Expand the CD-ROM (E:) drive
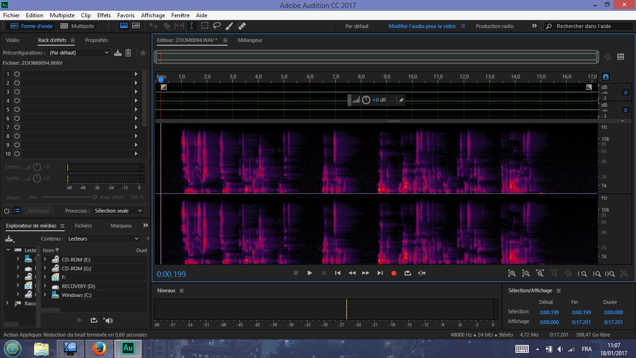This screenshot has width=636, height=358. tap(45, 259)
